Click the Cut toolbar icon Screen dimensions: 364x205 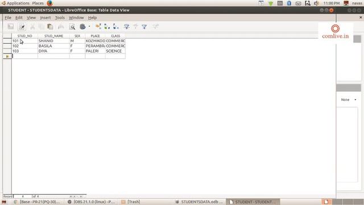click(32, 27)
